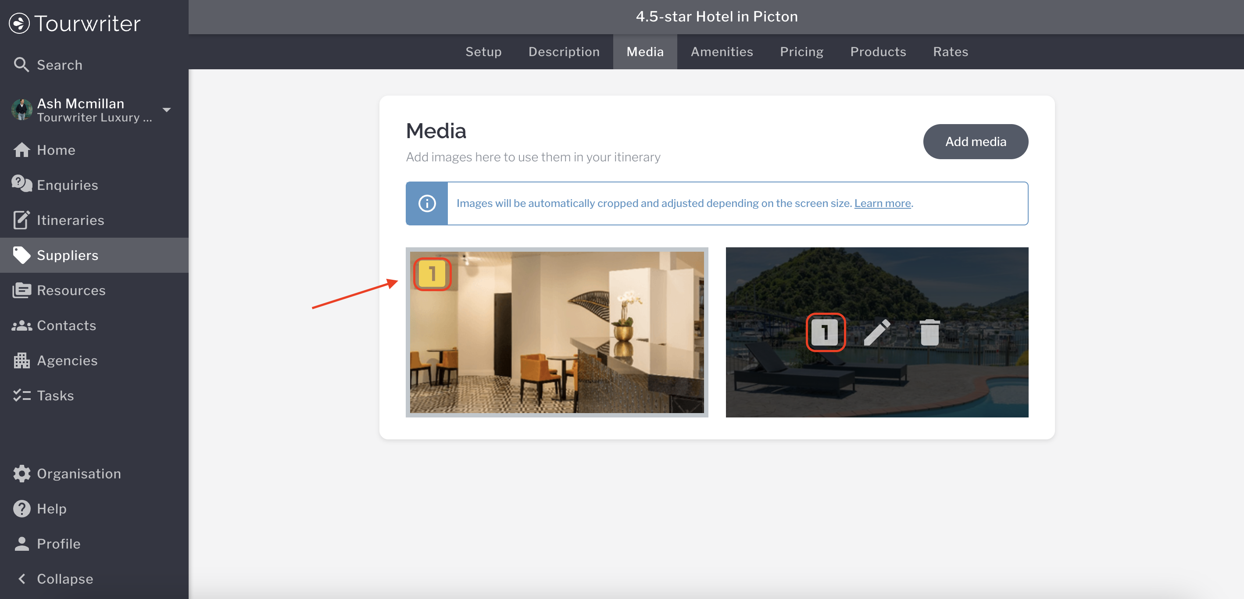Open Resources in the sidebar
This screenshot has height=599, width=1244.
pos(71,290)
